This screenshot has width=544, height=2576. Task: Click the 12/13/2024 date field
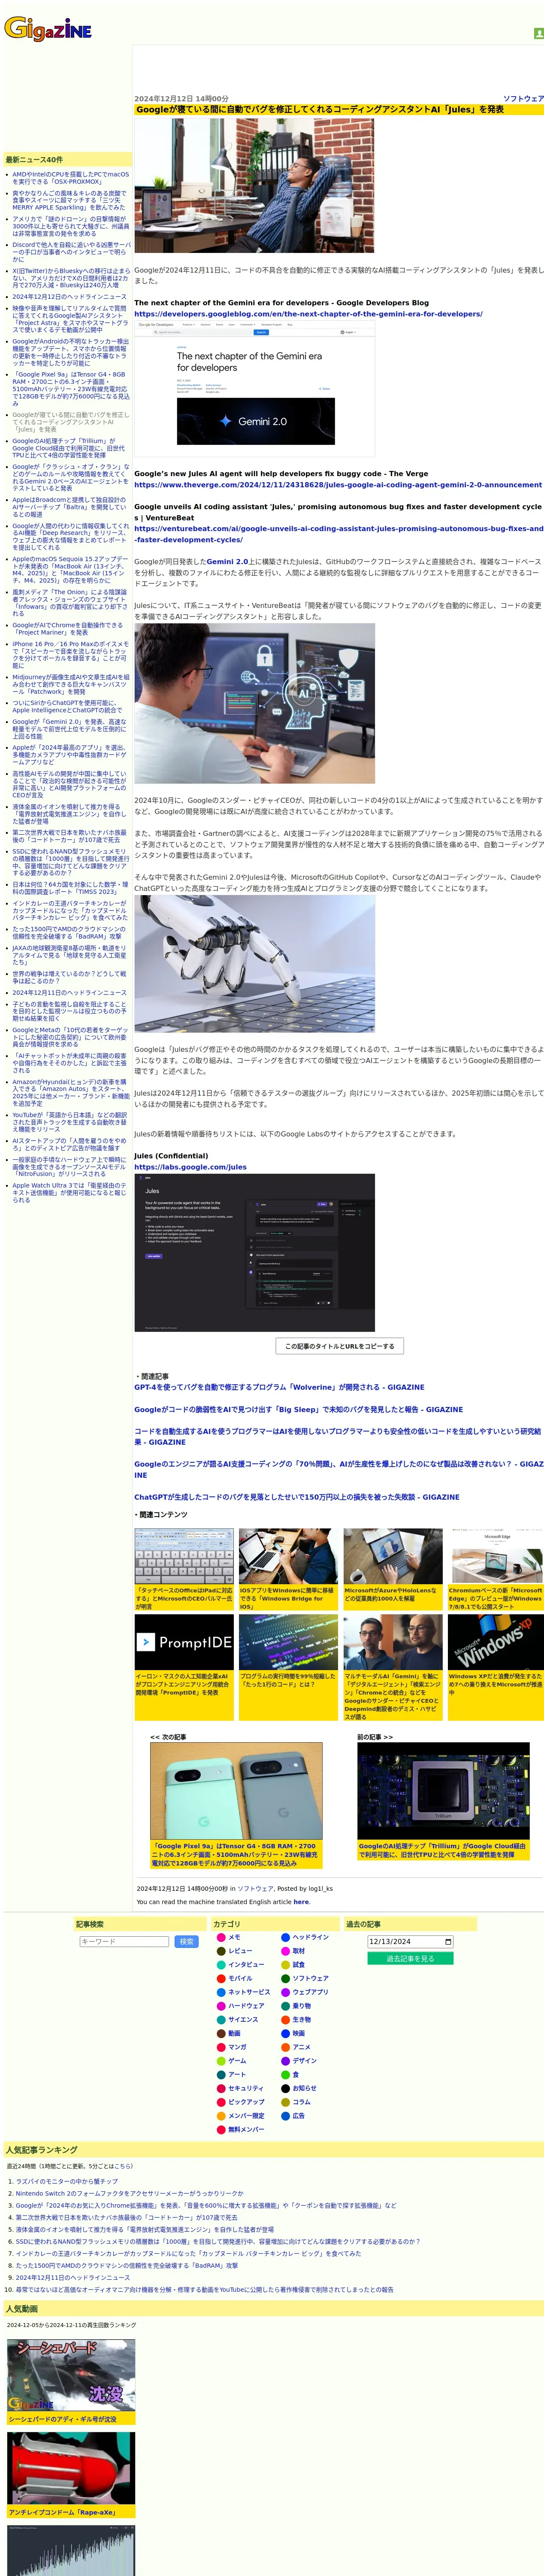(x=410, y=1942)
